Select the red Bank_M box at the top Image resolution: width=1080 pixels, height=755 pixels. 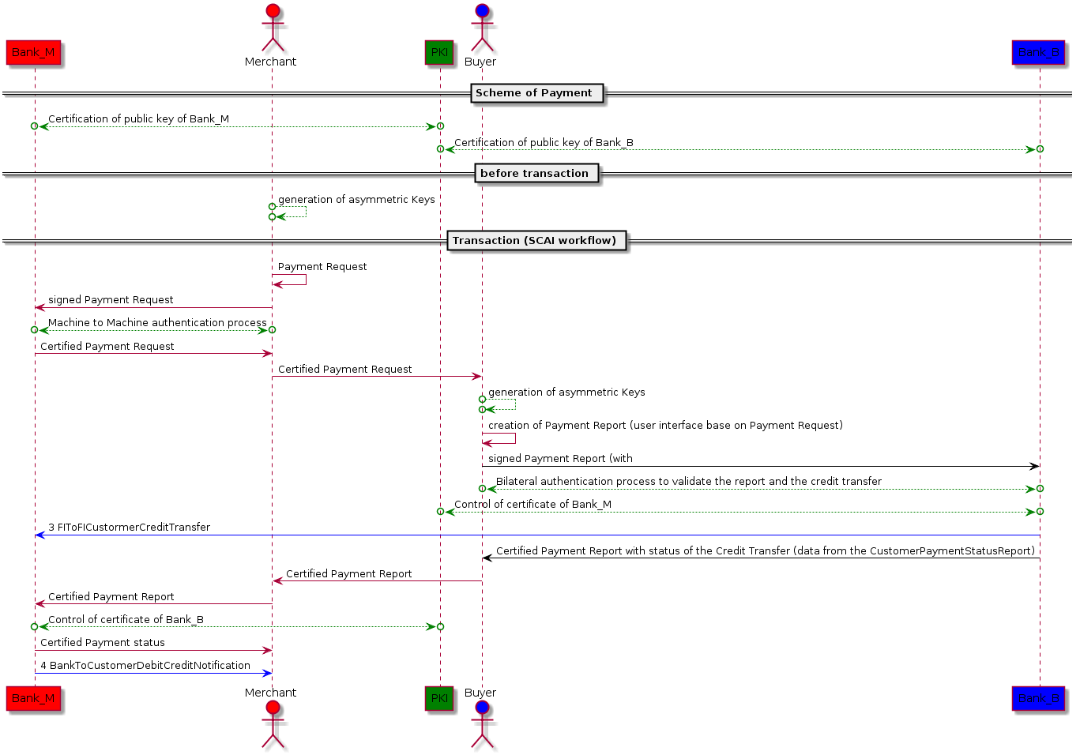33,53
